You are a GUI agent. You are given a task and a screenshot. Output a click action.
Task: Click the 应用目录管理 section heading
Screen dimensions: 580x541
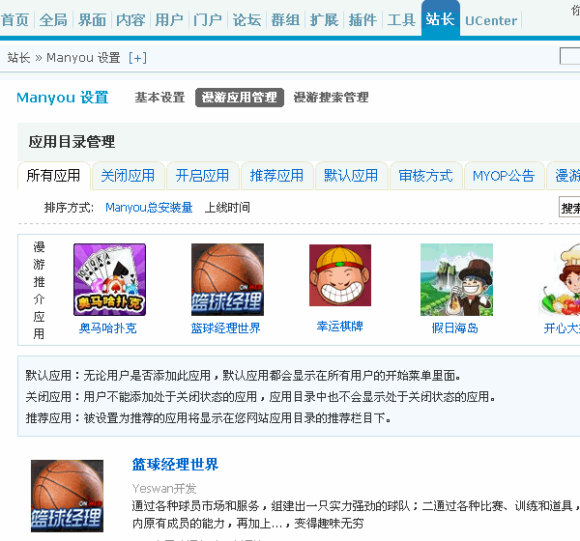point(72,142)
